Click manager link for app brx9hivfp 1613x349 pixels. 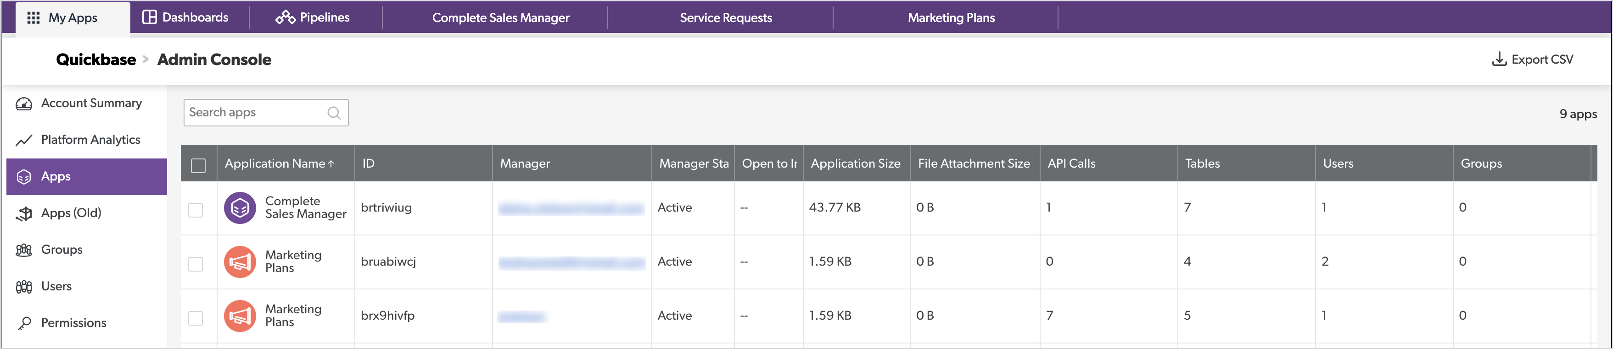point(521,317)
